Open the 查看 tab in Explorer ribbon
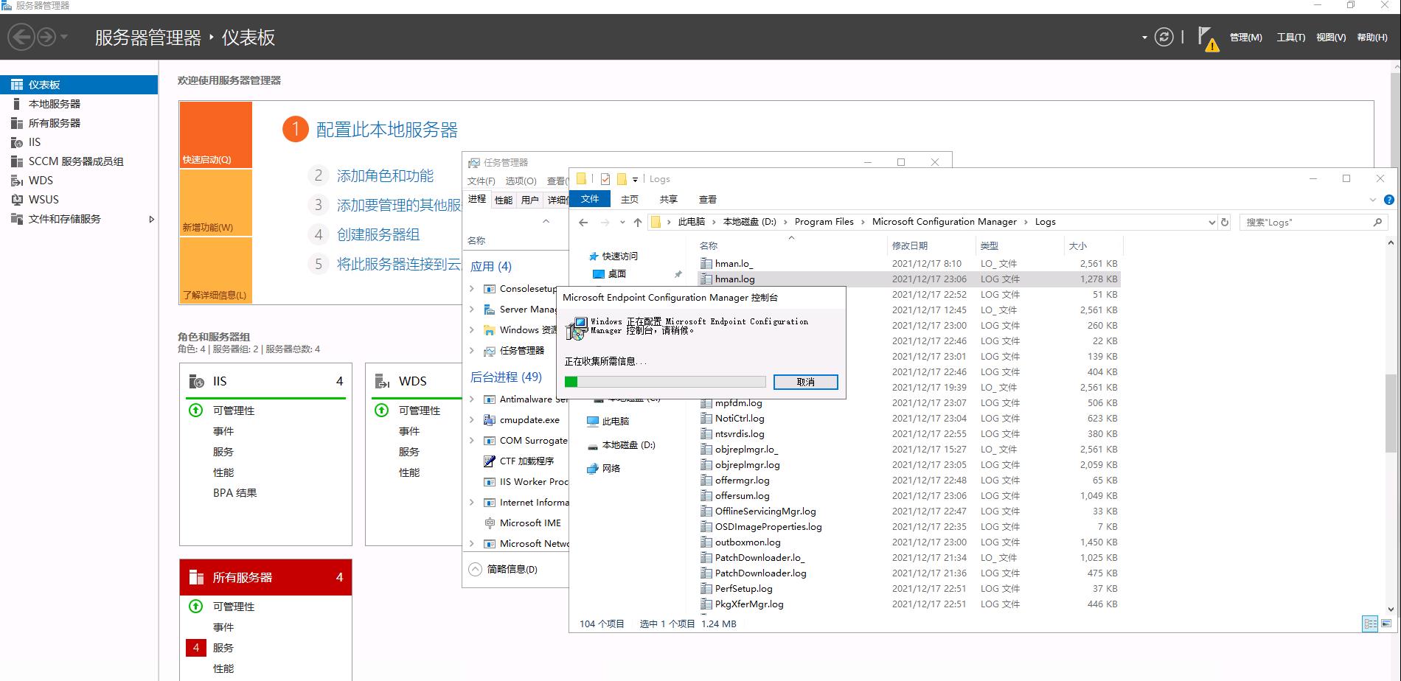The width and height of the screenshot is (1401, 681). (708, 199)
